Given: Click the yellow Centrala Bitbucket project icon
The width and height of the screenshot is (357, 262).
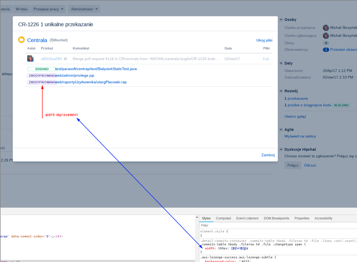Looking at the screenshot, I should [x=21, y=40].
